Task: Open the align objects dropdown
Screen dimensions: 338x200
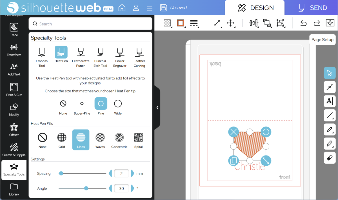Action: [253, 23]
